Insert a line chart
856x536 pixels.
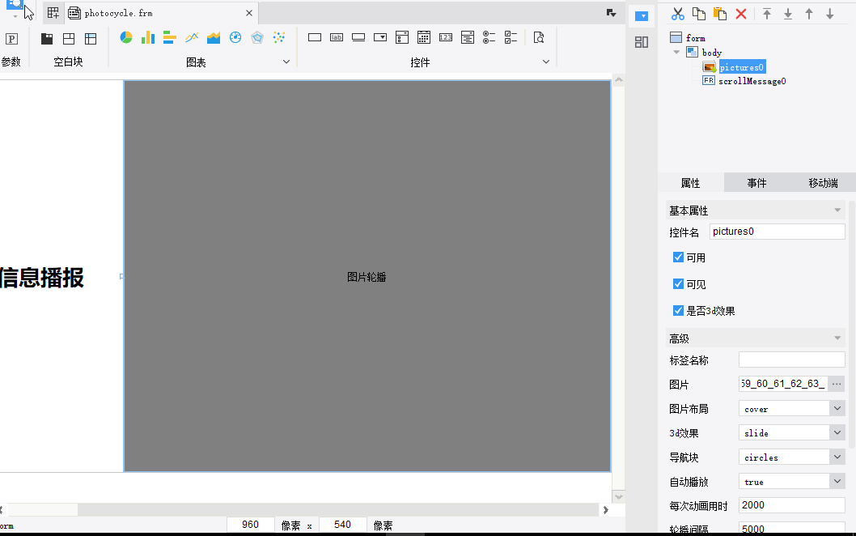tap(192, 37)
